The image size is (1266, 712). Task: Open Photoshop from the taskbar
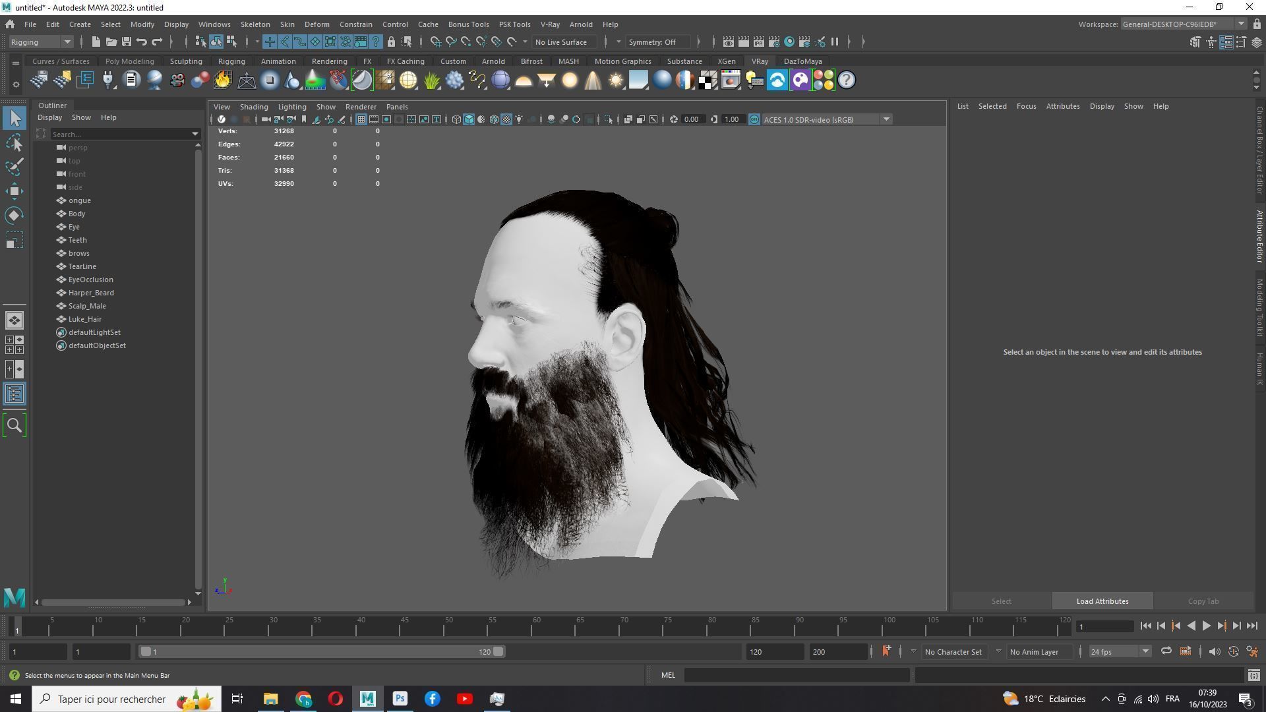tap(400, 699)
